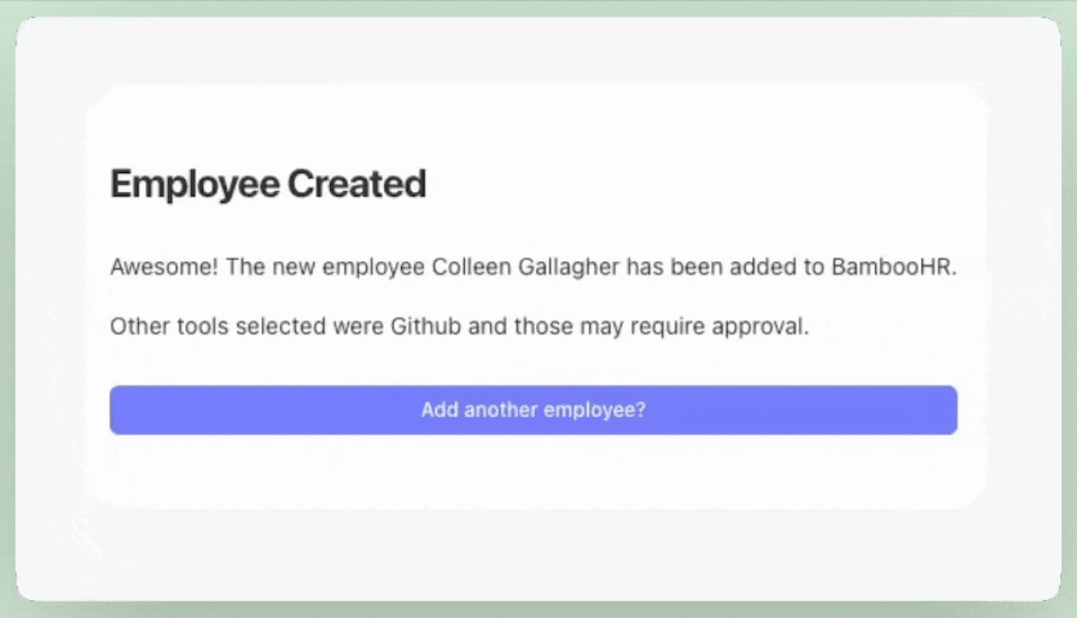Click the "Employee Created" heading
The image size is (1077, 618).
pos(267,184)
